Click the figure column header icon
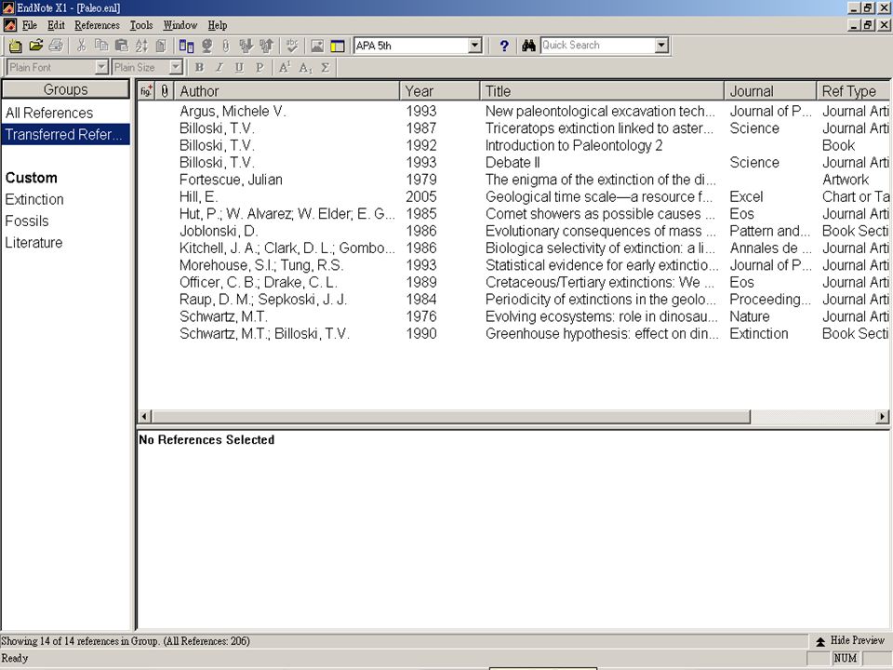Image resolution: width=893 pixels, height=670 pixels. [146, 91]
